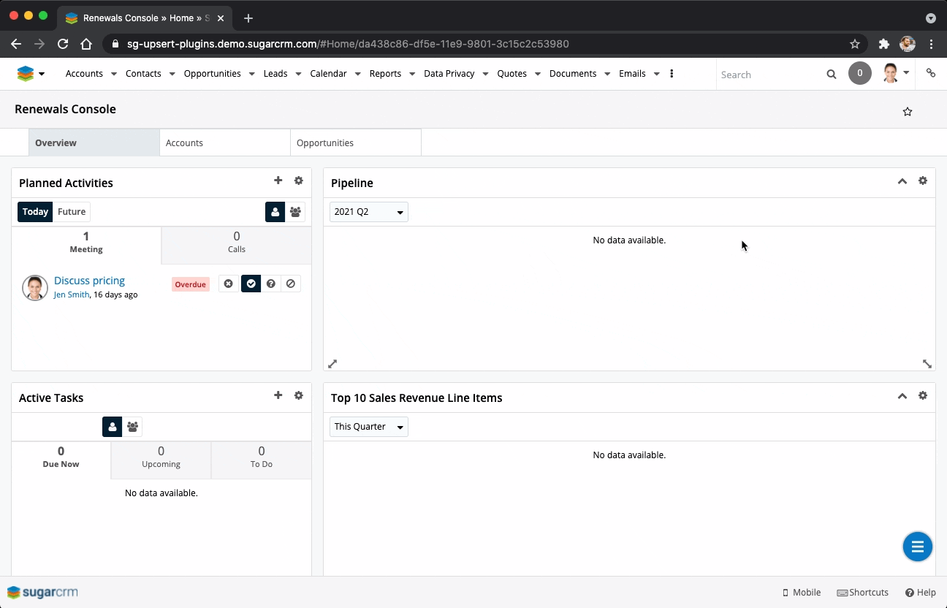Open the Jen Smith contact link
This screenshot has height=608, width=947.
click(71, 294)
